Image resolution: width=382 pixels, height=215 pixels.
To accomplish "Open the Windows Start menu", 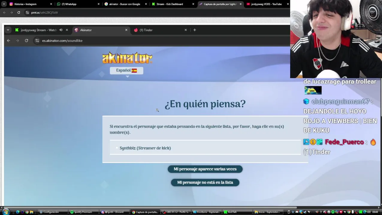I will coord(6,212).
